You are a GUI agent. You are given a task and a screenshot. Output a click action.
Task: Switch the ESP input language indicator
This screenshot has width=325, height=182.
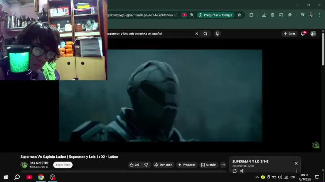[x=293, y=177]
